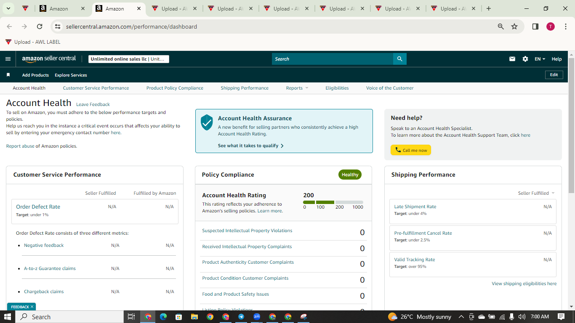This screenshot has width=575, height=323.
Task: Open the Chrome three-dot menu
Action: coord(566,26)
